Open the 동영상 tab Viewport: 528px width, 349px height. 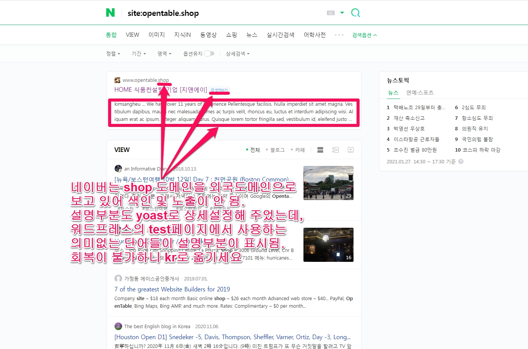pyautogui.click(x=208, y=35)
